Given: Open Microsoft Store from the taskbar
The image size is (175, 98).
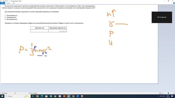Looking at the screenshot, I should pyautogui.click(x=46, y=96).
